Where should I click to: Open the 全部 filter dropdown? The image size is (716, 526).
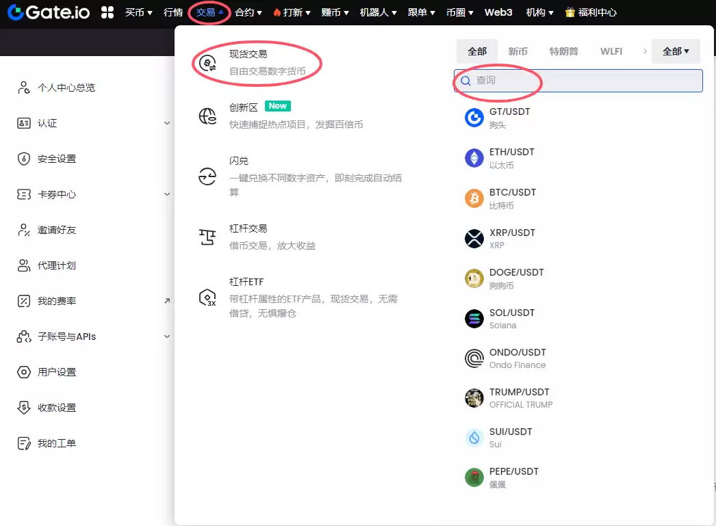(676, 51)
